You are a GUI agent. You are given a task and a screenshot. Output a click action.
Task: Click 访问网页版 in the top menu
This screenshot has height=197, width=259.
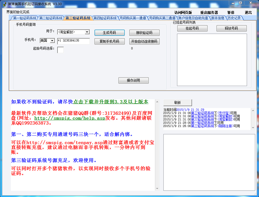(183, 12)
